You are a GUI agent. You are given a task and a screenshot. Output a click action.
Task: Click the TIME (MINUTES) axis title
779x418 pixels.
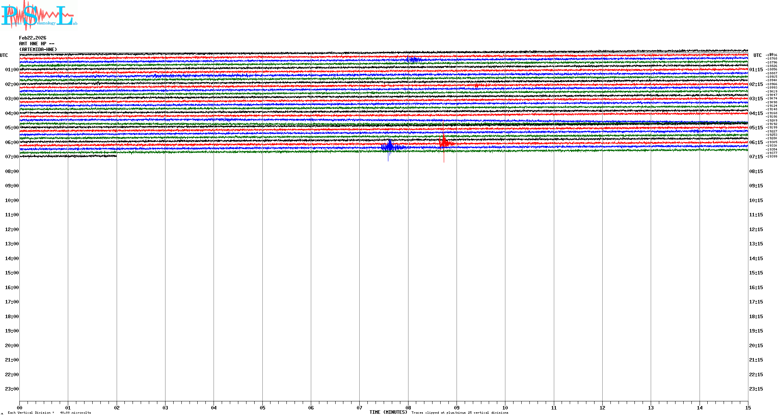(388, 412)
